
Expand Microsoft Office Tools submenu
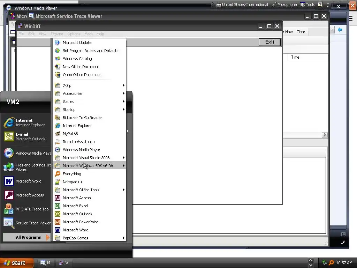click(x=89, y=190)
